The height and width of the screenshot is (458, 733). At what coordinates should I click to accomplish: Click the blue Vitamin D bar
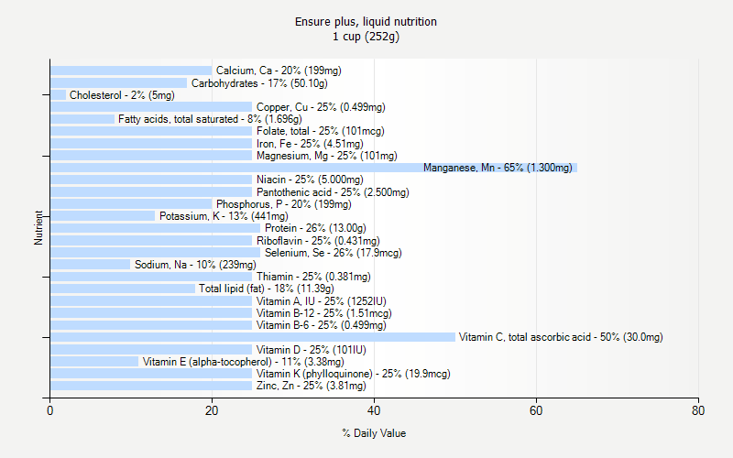pyautogui.click(x=151, y=350)
